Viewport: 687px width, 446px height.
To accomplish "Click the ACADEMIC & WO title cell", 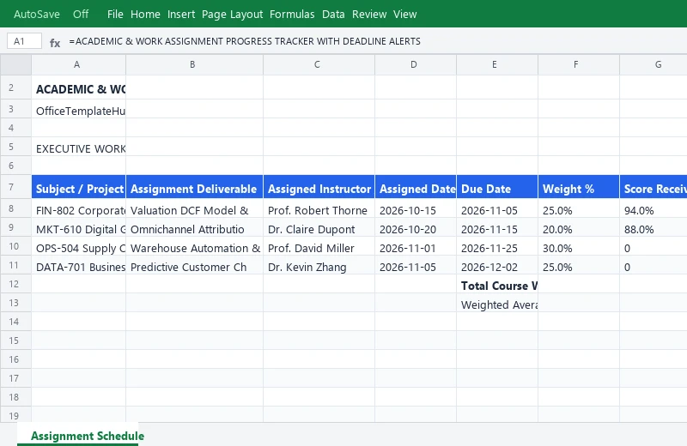I will coord(78,89).
